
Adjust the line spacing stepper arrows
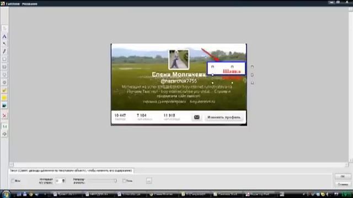(x=63, y=181)
